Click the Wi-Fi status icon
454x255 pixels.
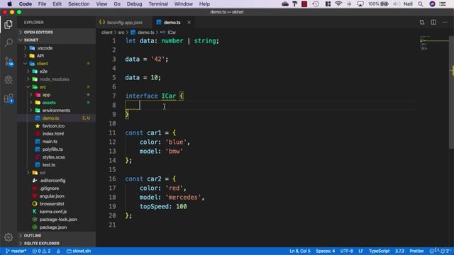pos(338,4)
